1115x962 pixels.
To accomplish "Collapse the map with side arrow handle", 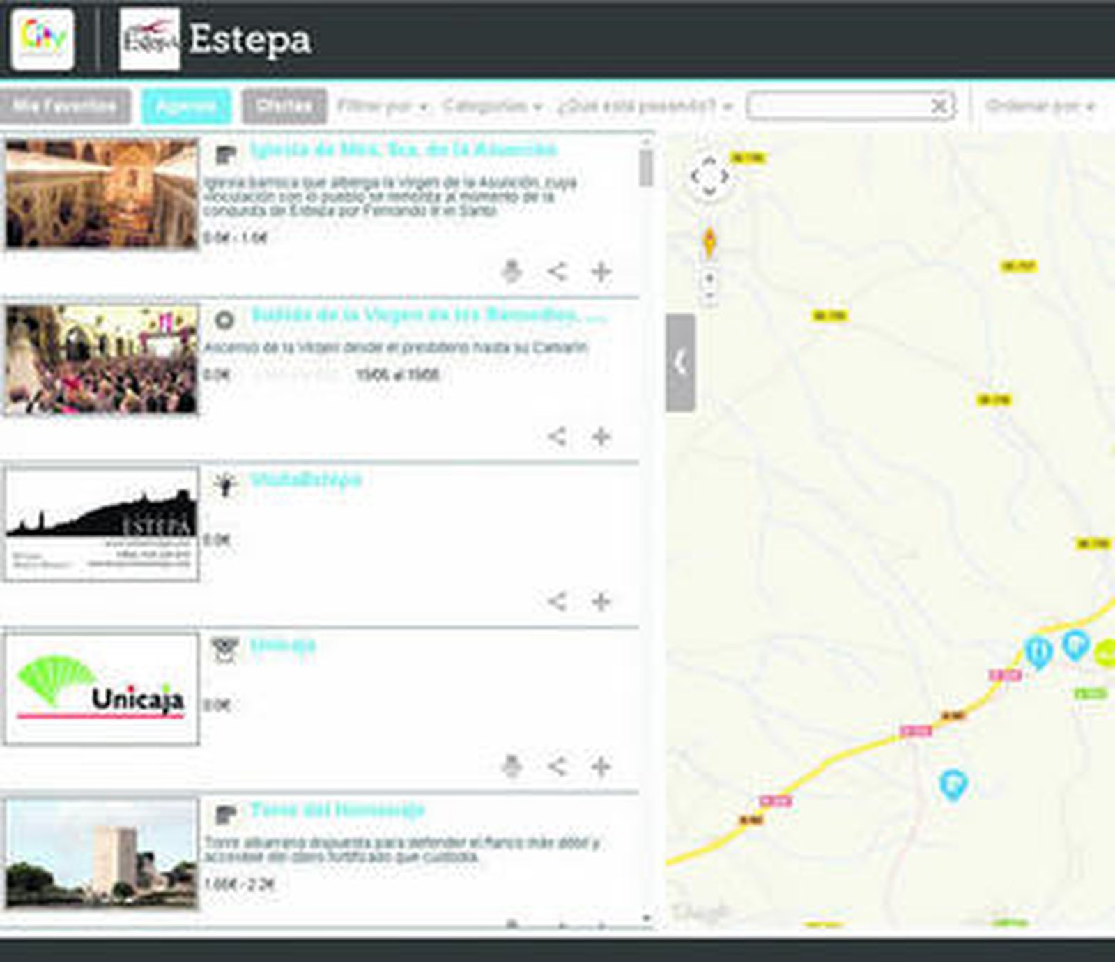I will pyautogui.click(x=680, y=362).
